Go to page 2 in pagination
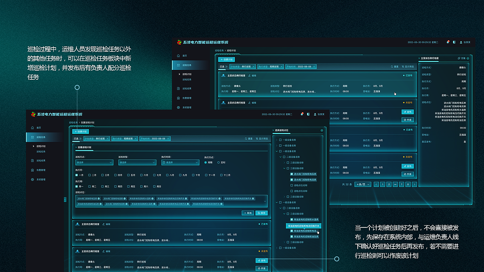This screenshot has width=484, height=272. pyautogui.click(x=389, y=184)
